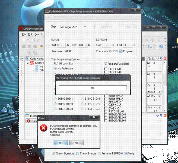The height and width of the screenshot is (163, 178).
Task: Click the EEPROM End address field 3FF
Action: click(x=128, y=45)
